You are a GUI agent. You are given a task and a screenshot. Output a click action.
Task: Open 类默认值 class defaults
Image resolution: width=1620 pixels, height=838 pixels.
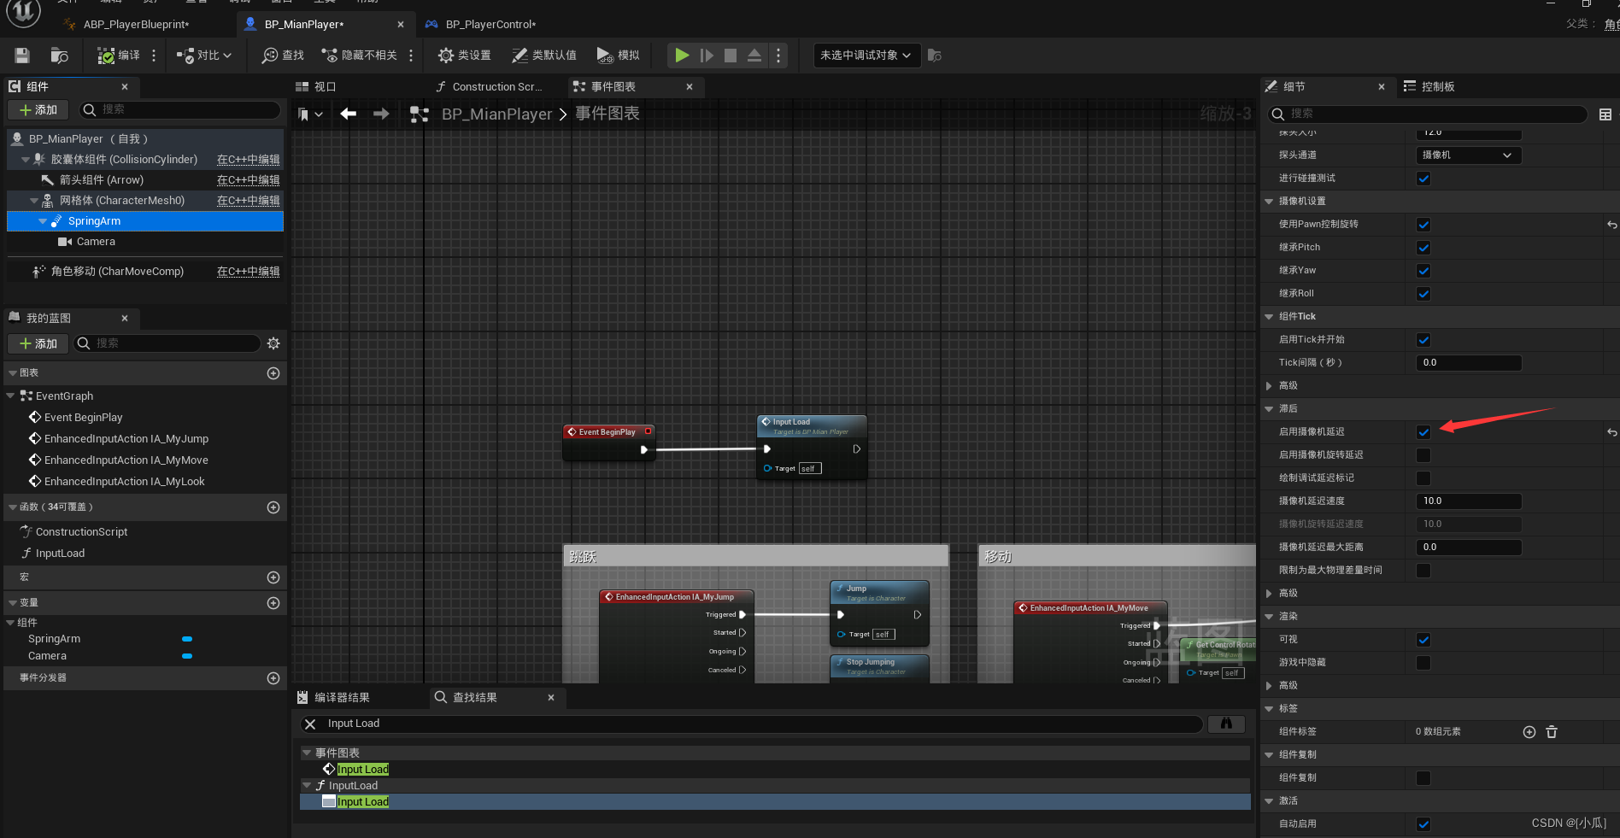click(544, 56)
